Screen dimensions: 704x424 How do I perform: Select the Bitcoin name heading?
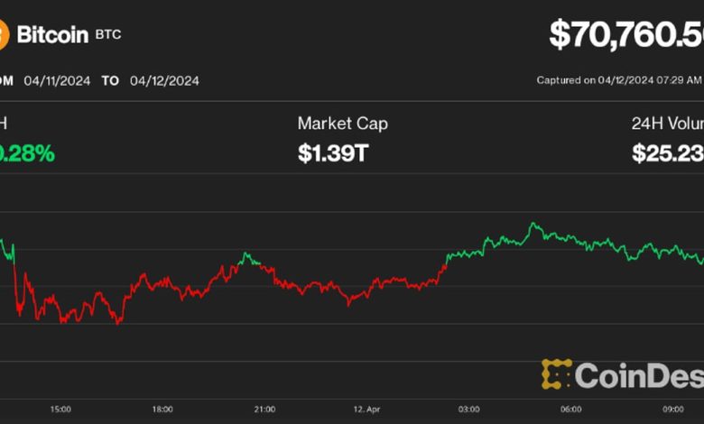point(52,35)
